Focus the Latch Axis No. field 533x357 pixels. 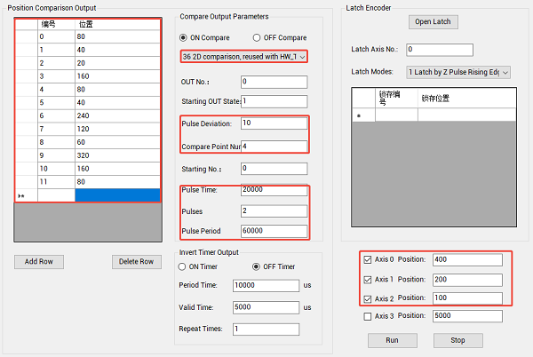pos(440,50)
